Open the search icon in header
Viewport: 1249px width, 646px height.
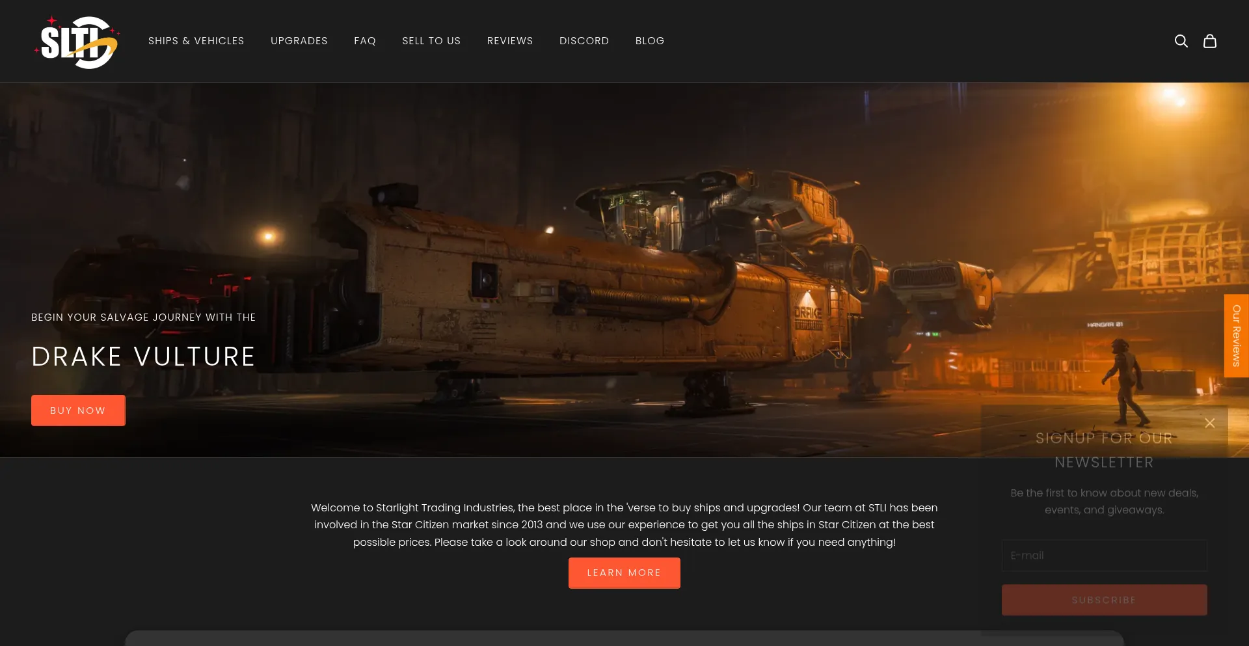pos(1181,41)
